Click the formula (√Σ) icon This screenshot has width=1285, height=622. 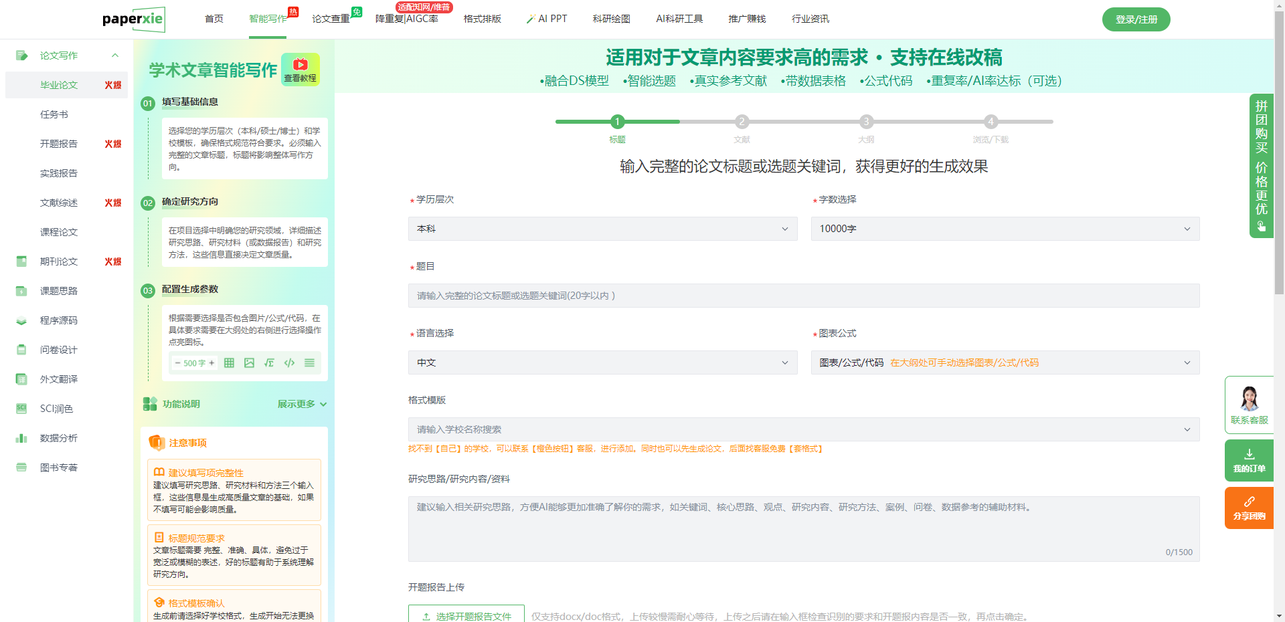tap(269, 363)
